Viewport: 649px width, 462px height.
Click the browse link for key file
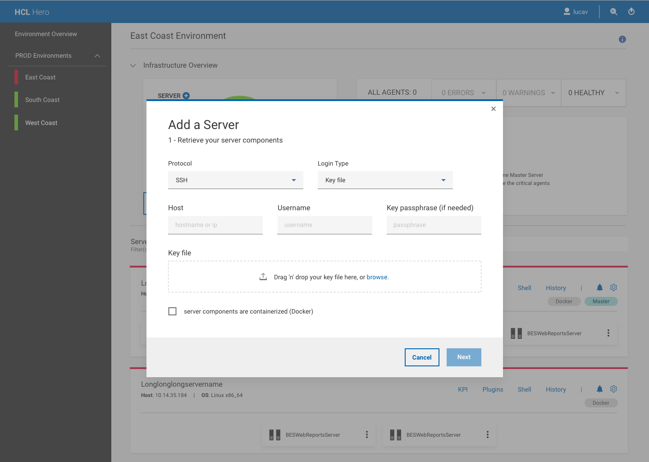click(x=377, y=277)
